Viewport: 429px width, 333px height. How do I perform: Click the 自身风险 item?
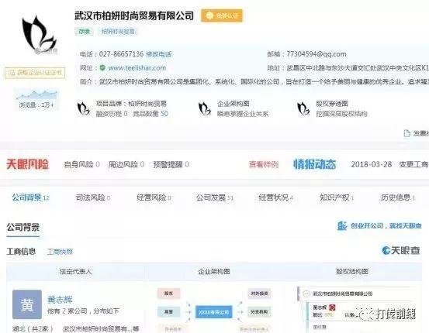click(81, 164)
